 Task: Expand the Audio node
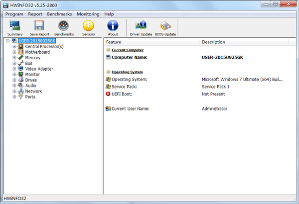[14, 86]
